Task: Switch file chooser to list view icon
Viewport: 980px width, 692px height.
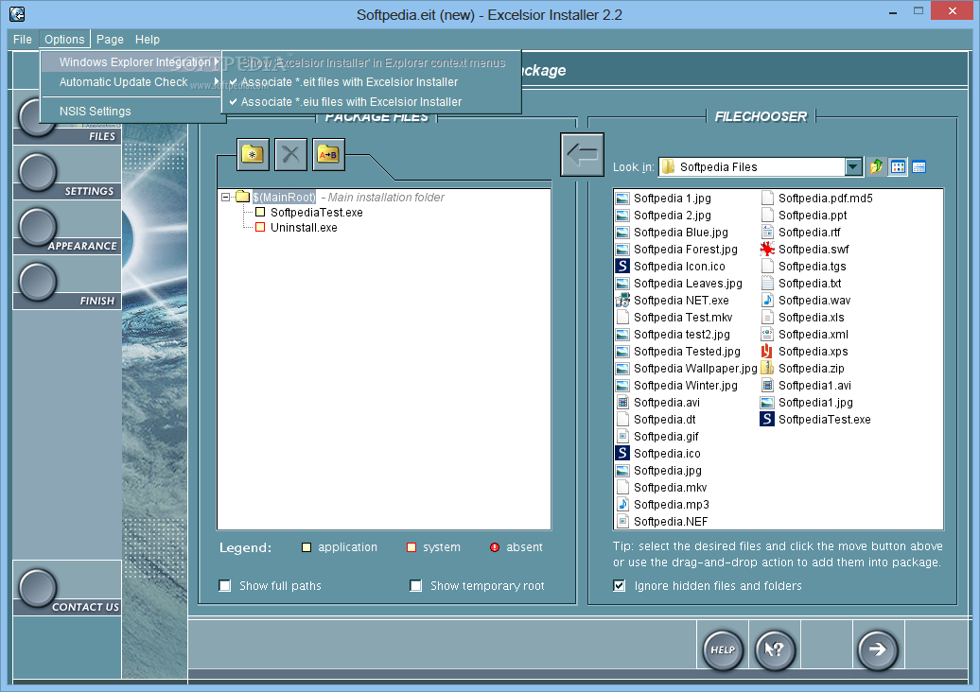Action: click(x=898, y=166)
